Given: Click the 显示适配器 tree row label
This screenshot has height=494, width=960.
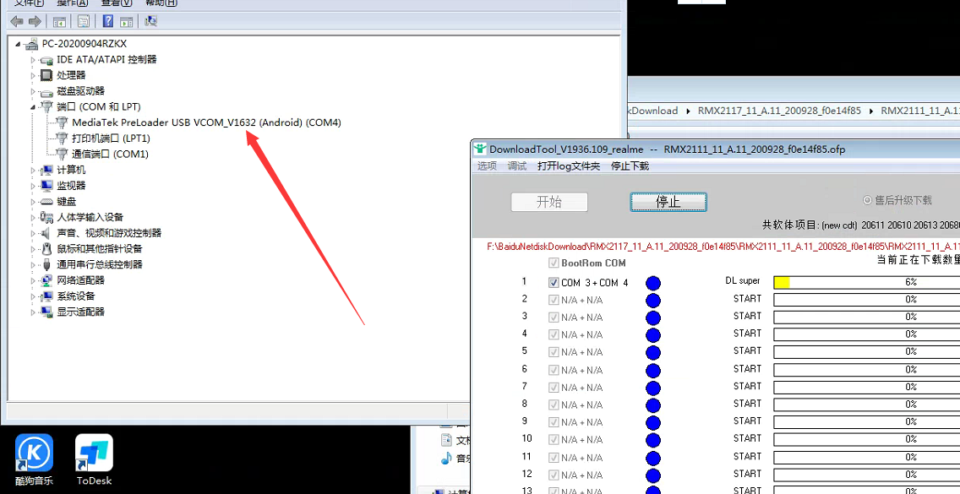Looking at the screenshot, I should point(81,312).
